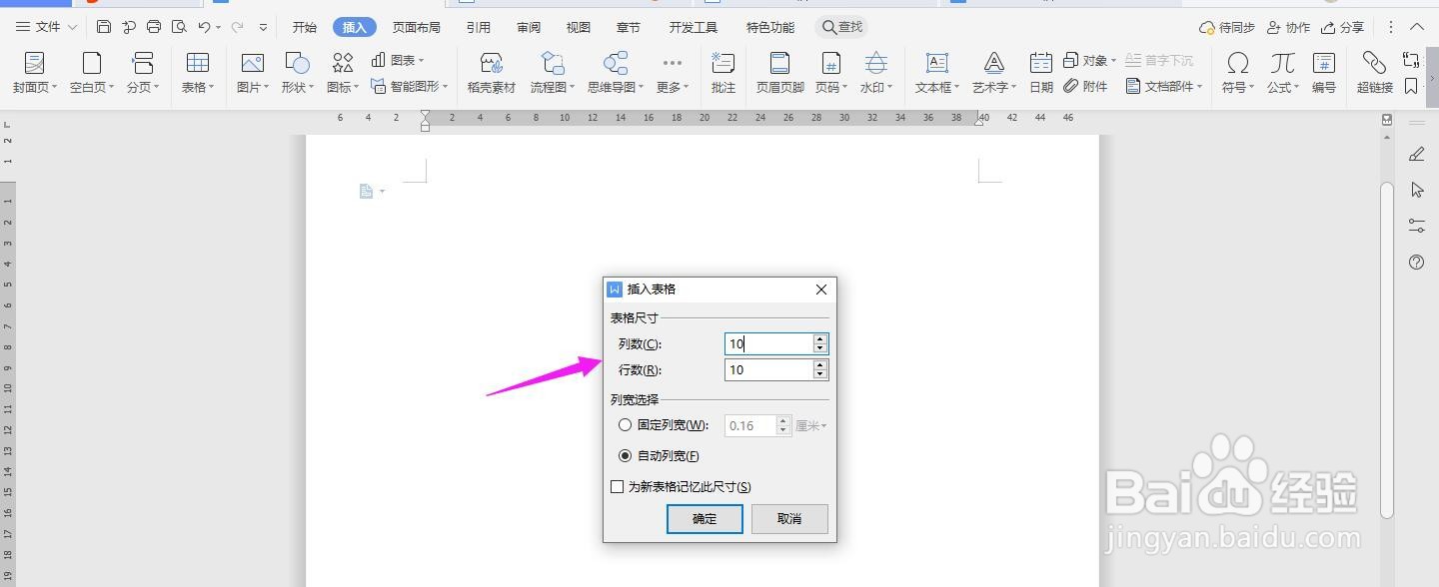Select the auto column width radio (自动列宽)
1439x587 pixels.
pos(625,456)
